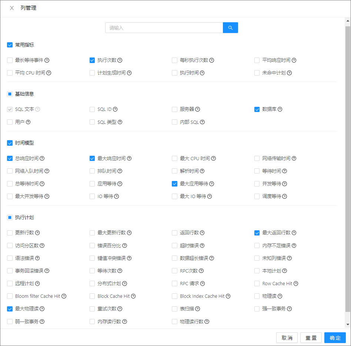Click help icon beside 数据库
The width and height of the screenshot is (351, 346).
(x=280, y=109)
